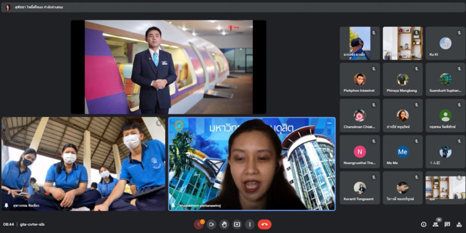Click the Ku Ki participant tile
Screen dimensions: 466x233
coord(445,44)
